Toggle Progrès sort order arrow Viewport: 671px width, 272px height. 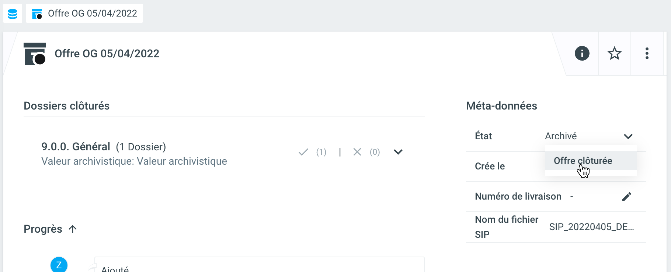(x=73, y=229)
